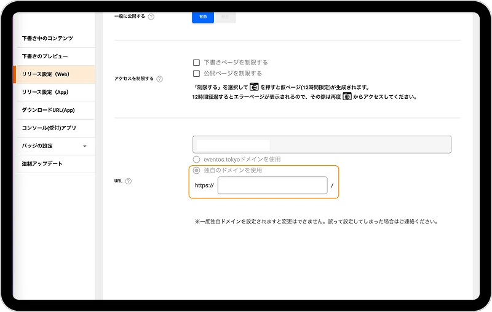Click second globe icon before からアクセス

click(x=347, y=96)
